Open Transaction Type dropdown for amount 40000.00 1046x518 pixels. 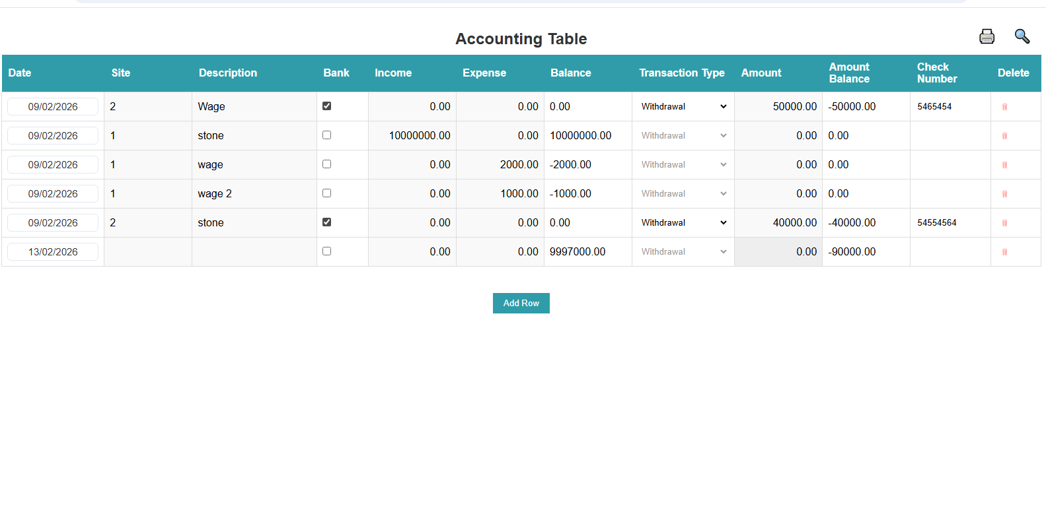click(683, 222)
